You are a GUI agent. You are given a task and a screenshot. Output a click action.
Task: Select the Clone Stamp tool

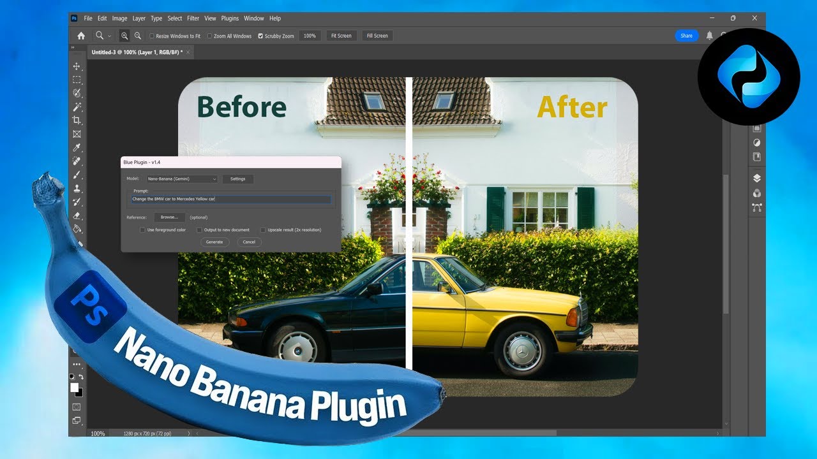coord(77,188)
